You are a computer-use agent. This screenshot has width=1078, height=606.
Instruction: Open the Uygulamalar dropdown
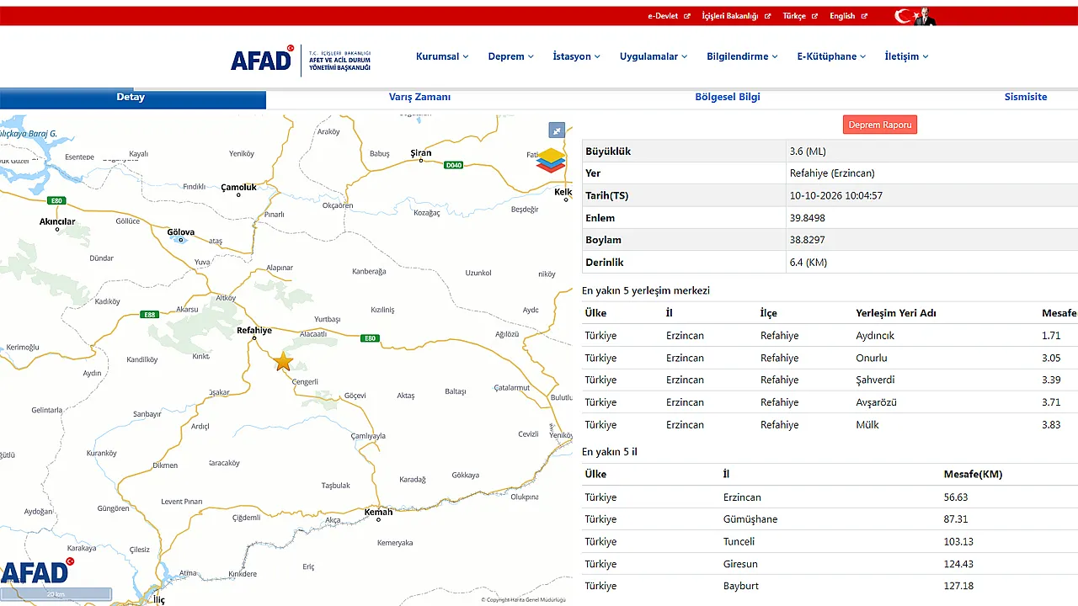tap(654, 56)
